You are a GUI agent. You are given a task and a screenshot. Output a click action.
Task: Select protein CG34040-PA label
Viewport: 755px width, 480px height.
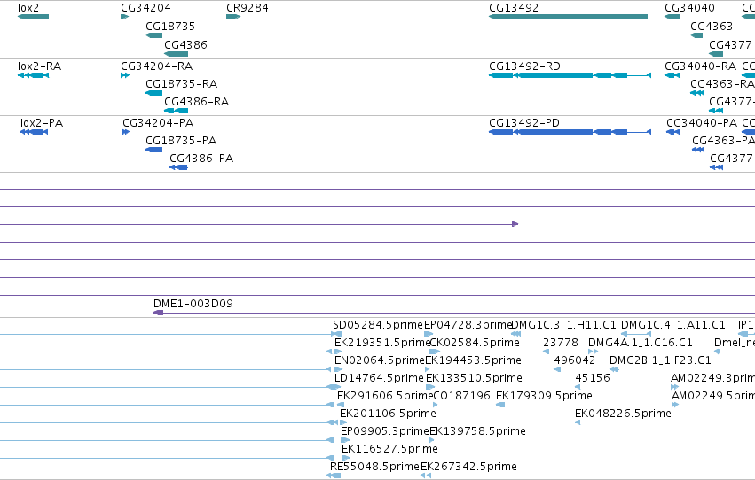click(x=702, y=122)
